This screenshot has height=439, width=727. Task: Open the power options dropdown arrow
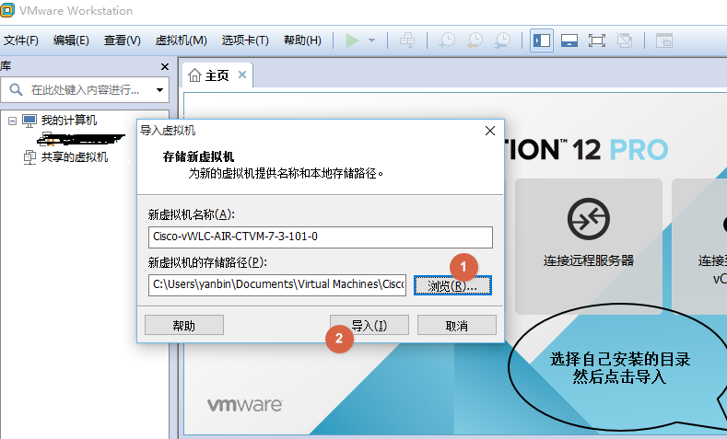tap(372, 40)
